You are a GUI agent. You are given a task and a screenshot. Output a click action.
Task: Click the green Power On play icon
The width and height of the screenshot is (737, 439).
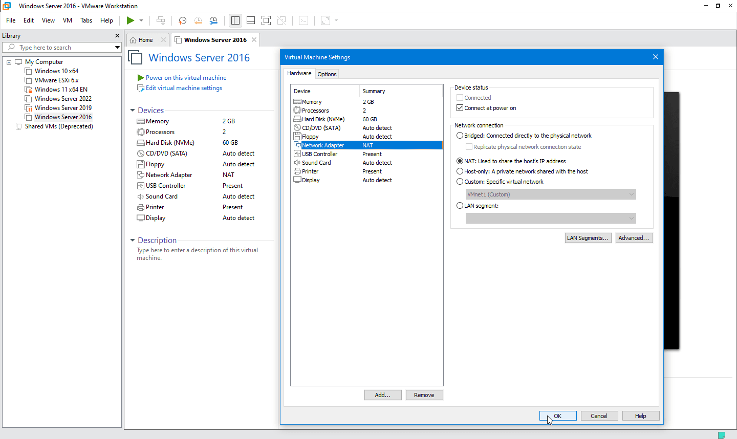(x=131, y=20)
